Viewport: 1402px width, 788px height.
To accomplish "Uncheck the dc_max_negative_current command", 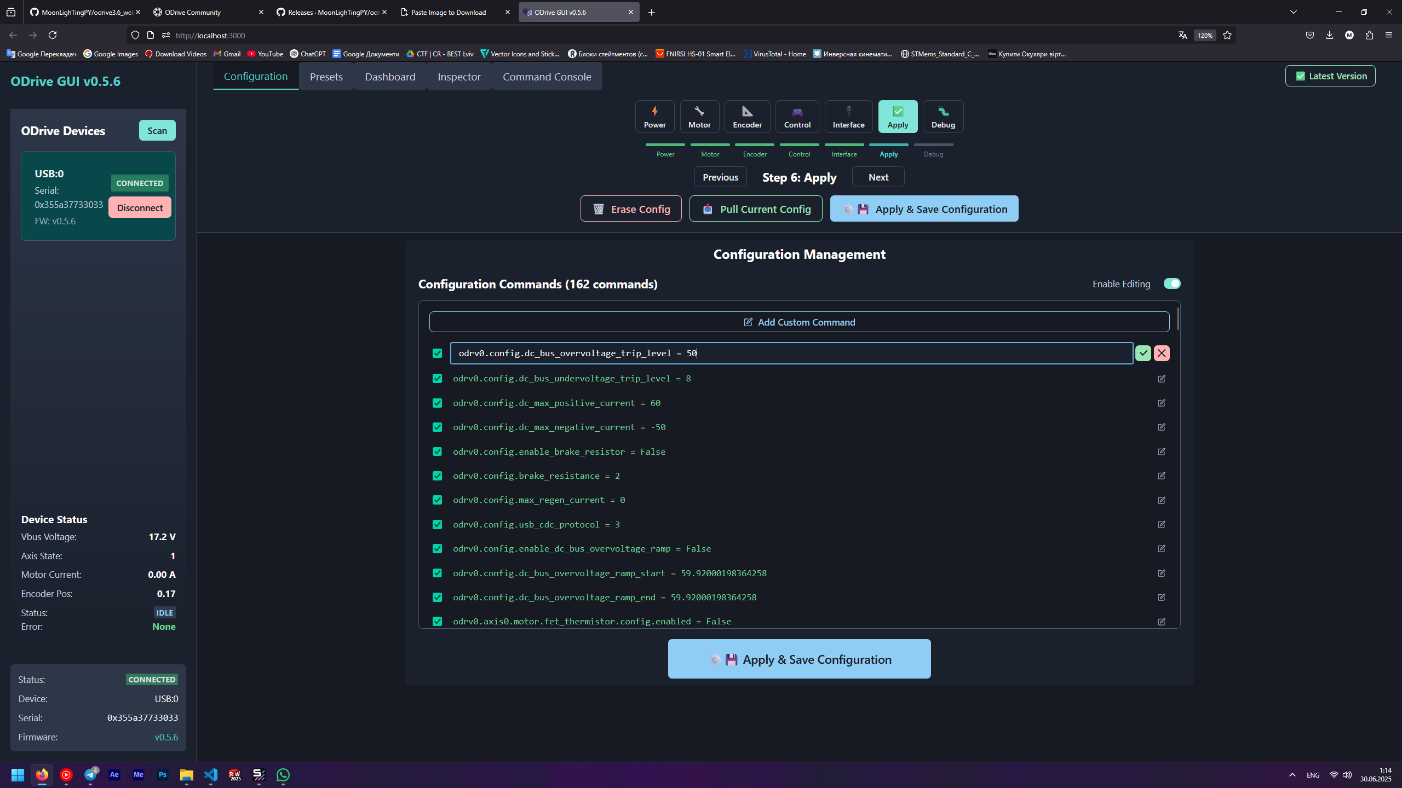I will click(x=437, y=427).
